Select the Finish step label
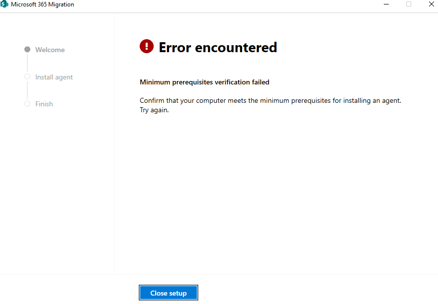 [44, 104]
